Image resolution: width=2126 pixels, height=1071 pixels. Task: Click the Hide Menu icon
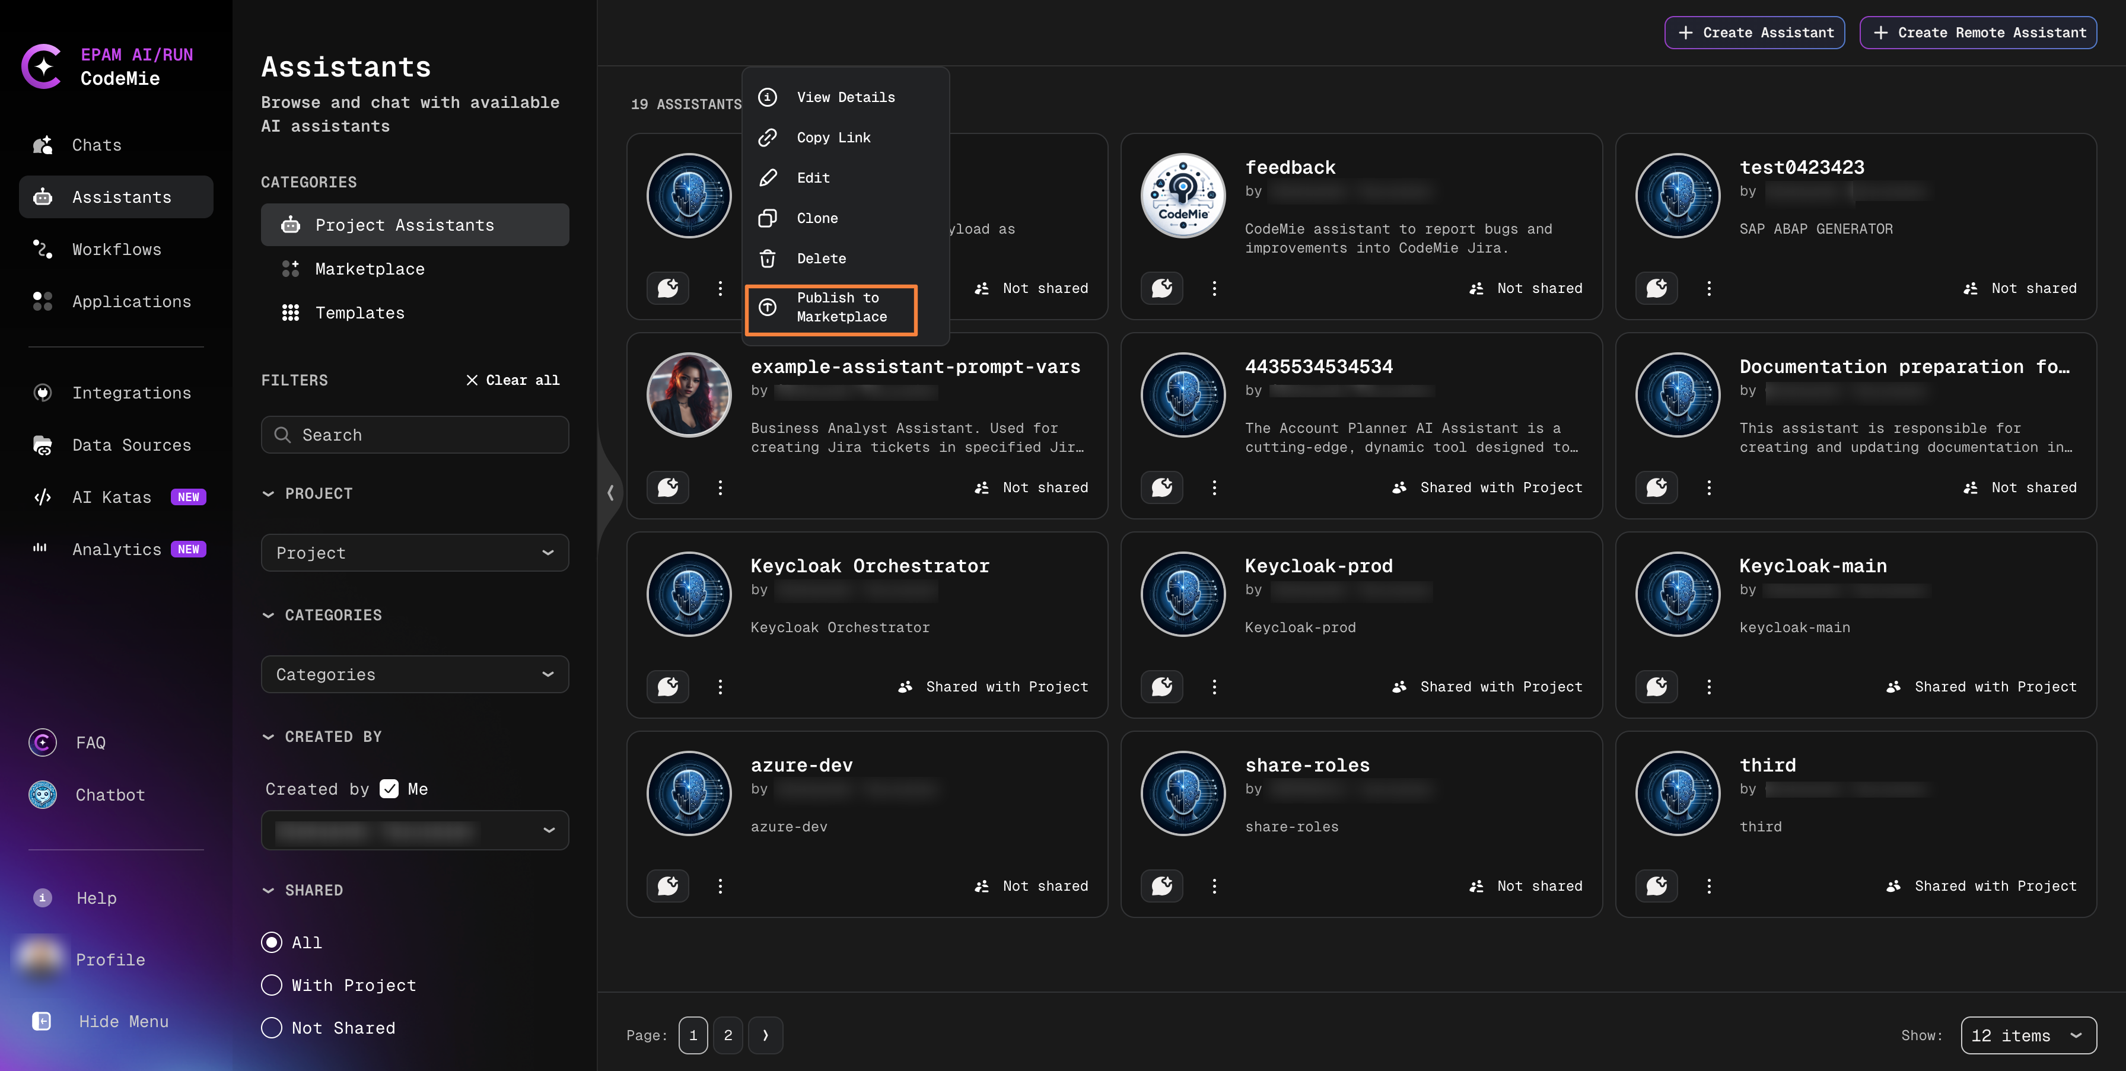tap(42, 1022)
